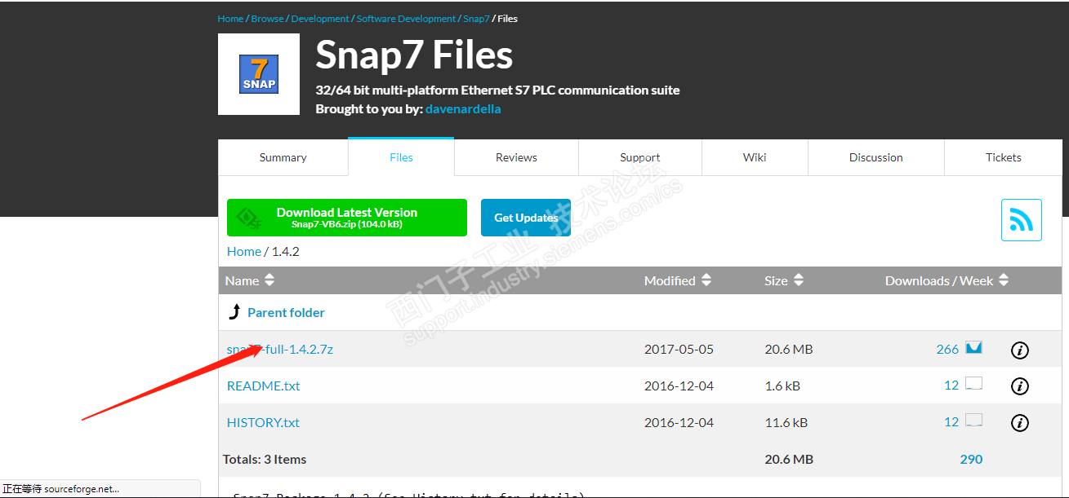Image resolution: width=1069 pixels, height=498 pixels.
Task: Sort files by Modified column arrows
Action: pos(706,280)
